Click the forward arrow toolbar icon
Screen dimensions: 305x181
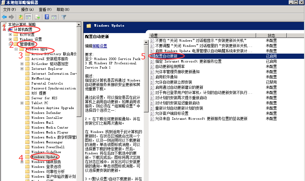11,17
